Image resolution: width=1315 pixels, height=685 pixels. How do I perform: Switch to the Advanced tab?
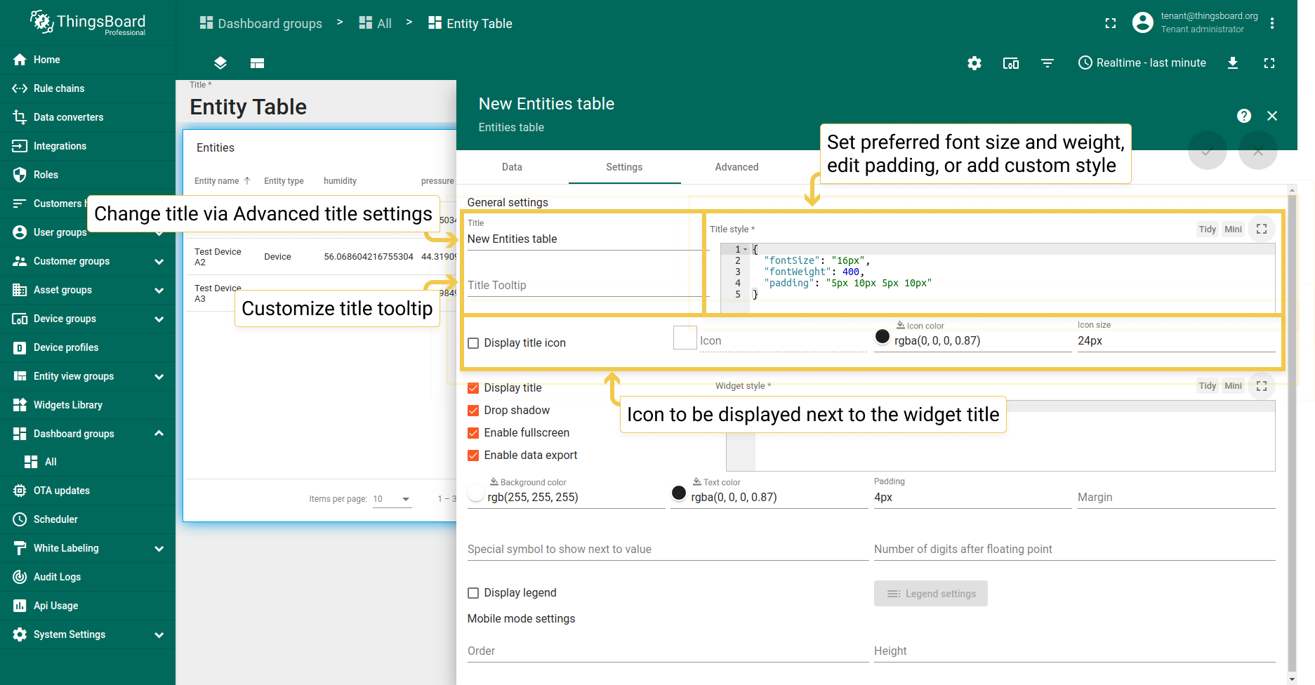pos(736,167)
